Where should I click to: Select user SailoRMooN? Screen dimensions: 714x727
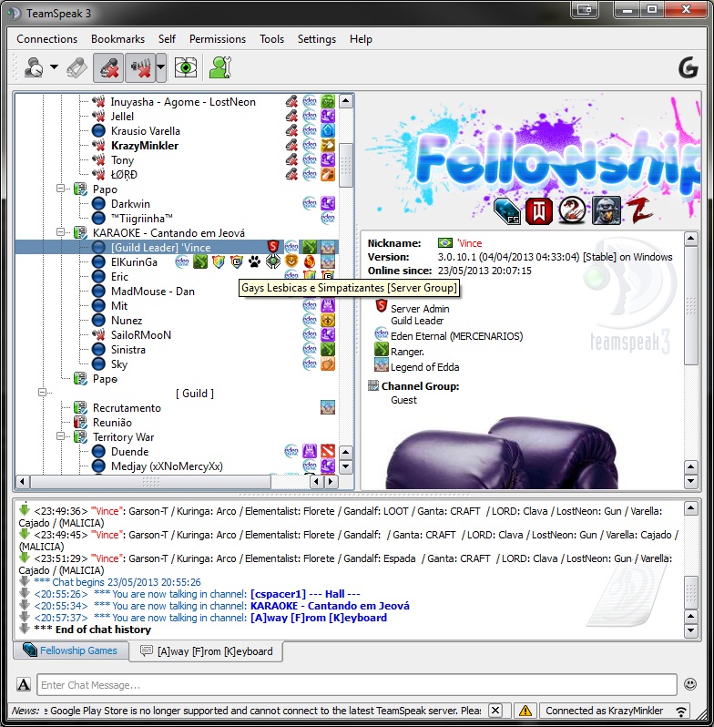click(x=141, y=334)
